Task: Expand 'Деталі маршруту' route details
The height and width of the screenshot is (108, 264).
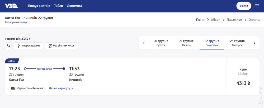Action: (61, 88)
